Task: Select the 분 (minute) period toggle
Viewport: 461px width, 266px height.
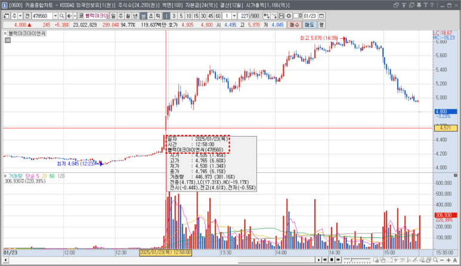Action: coord(143,16)
